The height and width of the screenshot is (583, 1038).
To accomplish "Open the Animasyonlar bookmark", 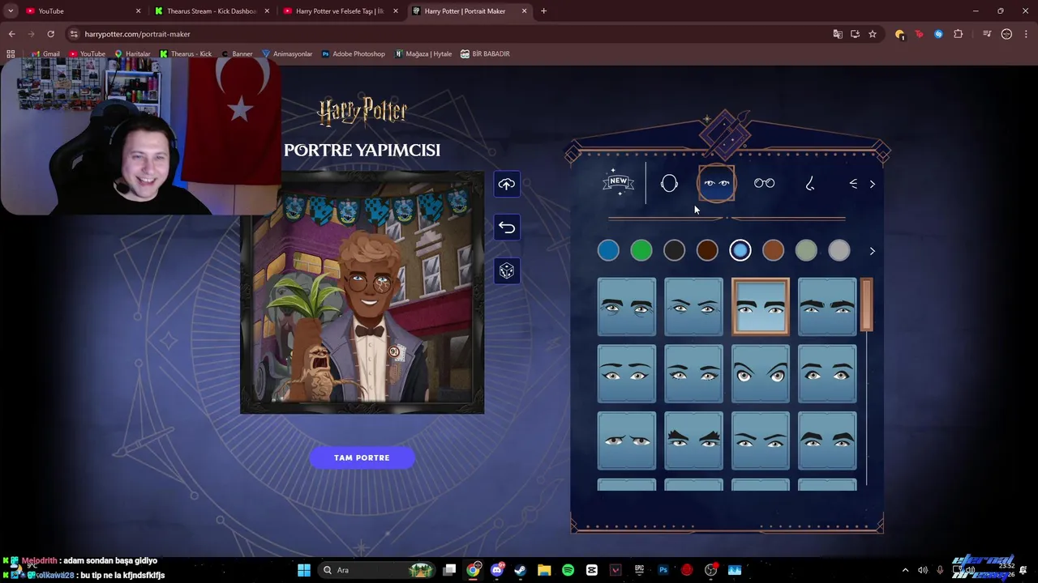I will pos(287,54).
